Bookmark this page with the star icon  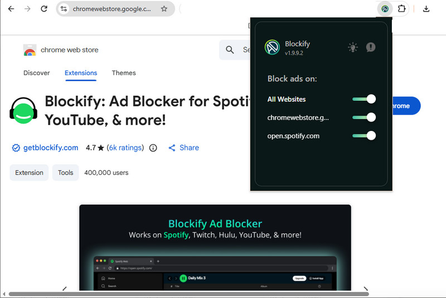[x=164, y=9]
